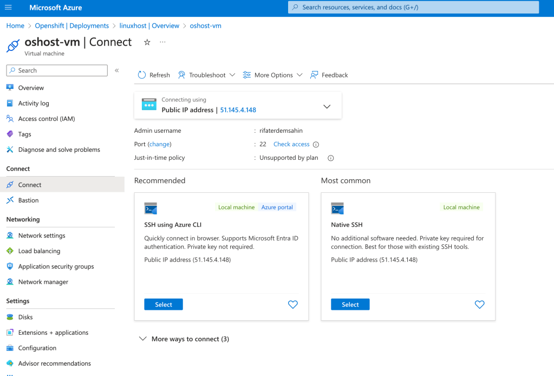This screenshot has width=554, height=376.
Task: Open the Azure portal hamburger menu
Action: [x=8, y=8]
